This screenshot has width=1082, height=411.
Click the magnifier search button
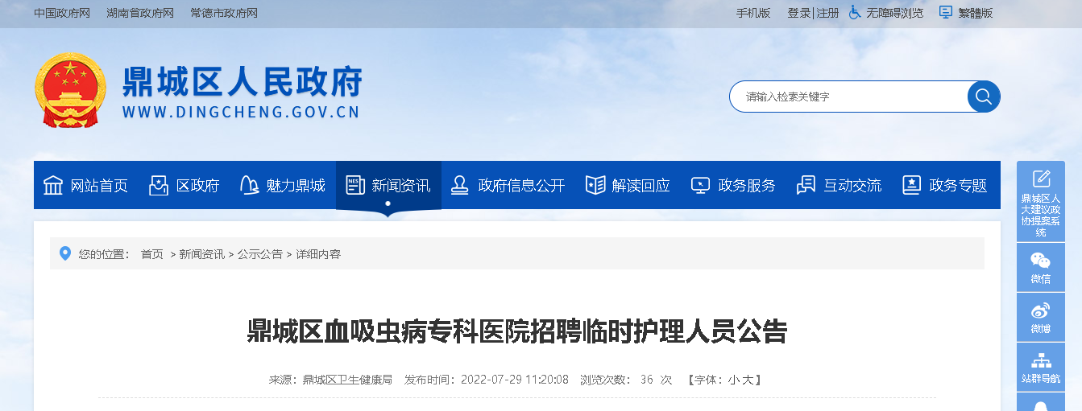click(984, 97)
